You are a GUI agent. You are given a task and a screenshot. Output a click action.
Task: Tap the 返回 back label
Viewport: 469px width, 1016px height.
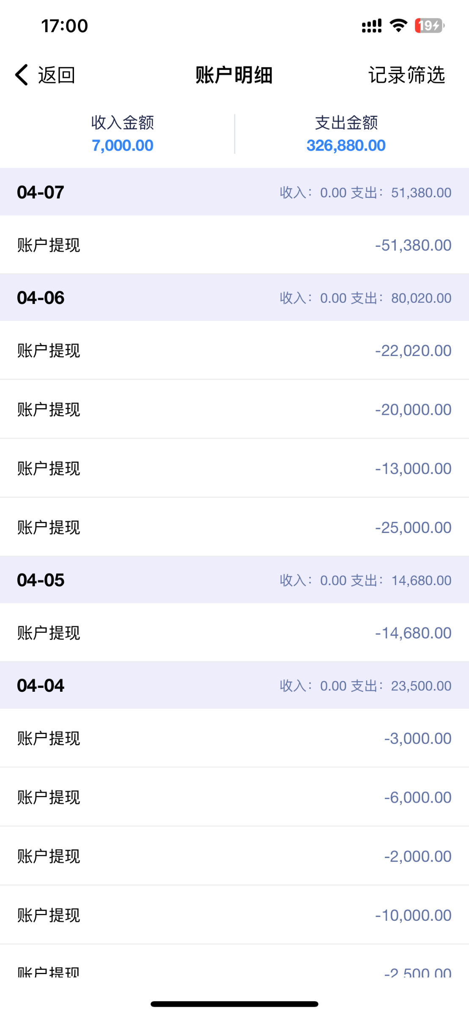point(57,75)
